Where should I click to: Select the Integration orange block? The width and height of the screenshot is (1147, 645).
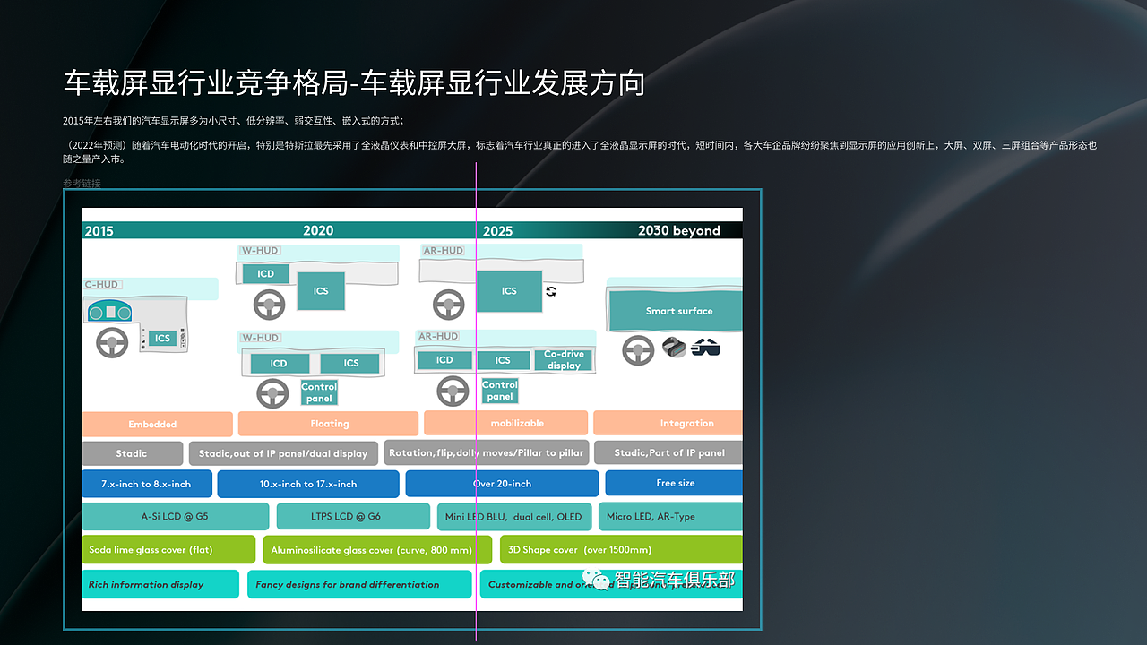(668, 423)
